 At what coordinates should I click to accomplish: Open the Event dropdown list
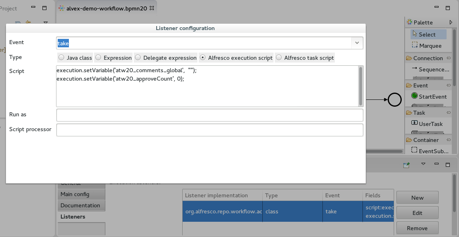(x=356, y=43)
